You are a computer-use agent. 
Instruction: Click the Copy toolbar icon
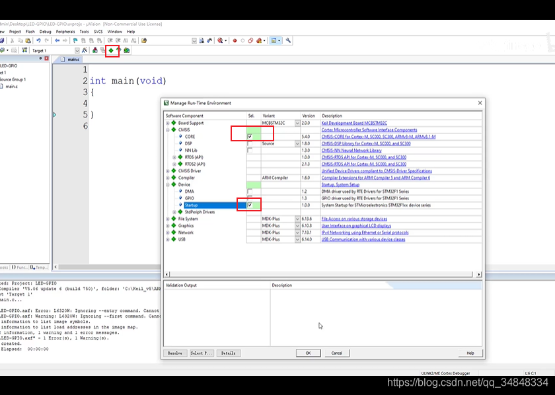coord(20,41)
